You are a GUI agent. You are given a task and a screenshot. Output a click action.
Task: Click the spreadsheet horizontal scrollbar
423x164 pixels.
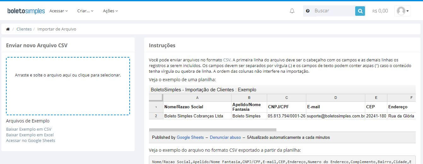(213, 130)
